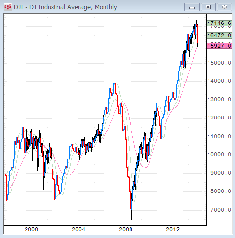Minimize the DJ Industrial Average window

click(192, 7)
